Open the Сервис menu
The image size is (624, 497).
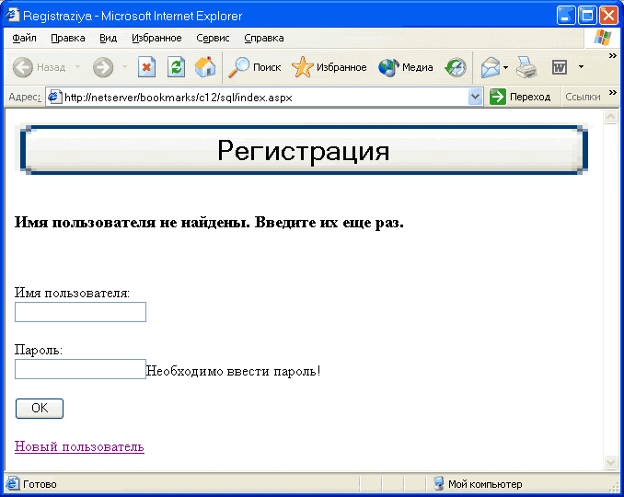[213, 38]
